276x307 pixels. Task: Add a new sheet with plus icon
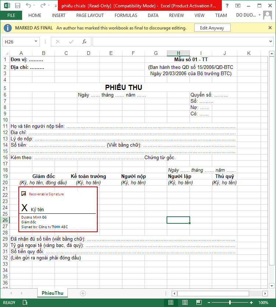click(83, 293)
